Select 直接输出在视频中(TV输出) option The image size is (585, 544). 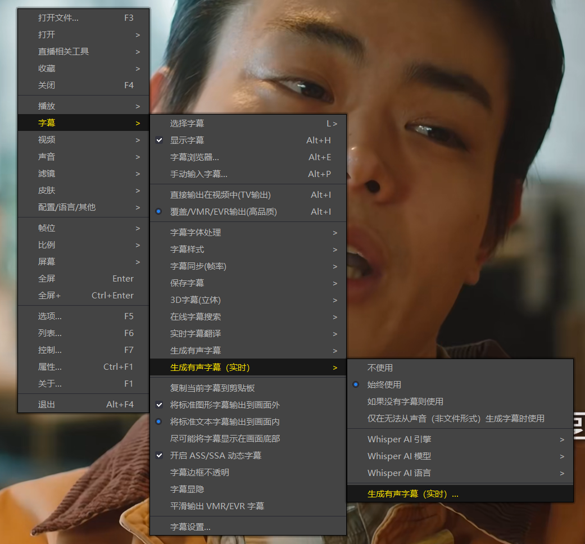click(x=248, y=195)
